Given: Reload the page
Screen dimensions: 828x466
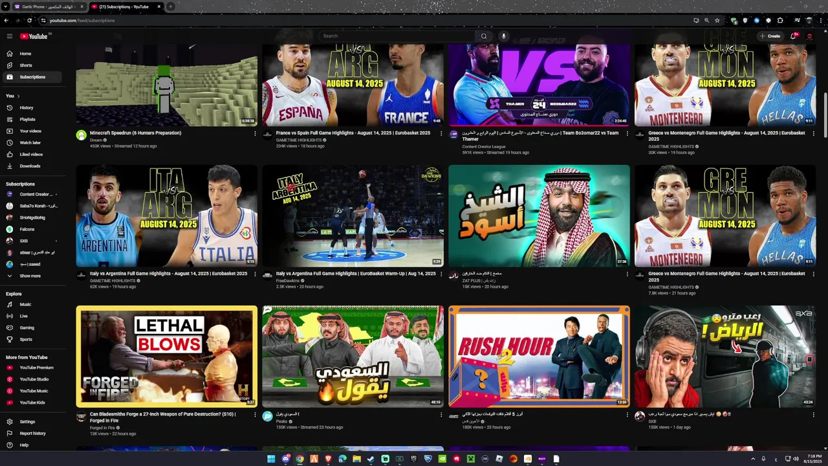Looking at the screenshot, I should point(29,20).
